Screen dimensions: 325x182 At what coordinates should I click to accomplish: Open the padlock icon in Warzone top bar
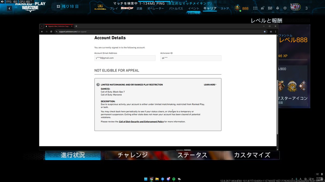[263, 8]
